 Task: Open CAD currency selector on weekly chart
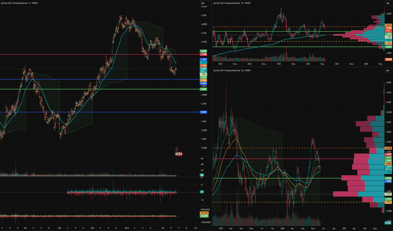pos(388,3)
